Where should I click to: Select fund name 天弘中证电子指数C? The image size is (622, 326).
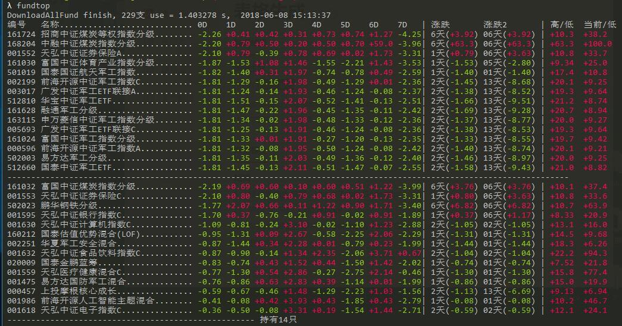point(81,311)
